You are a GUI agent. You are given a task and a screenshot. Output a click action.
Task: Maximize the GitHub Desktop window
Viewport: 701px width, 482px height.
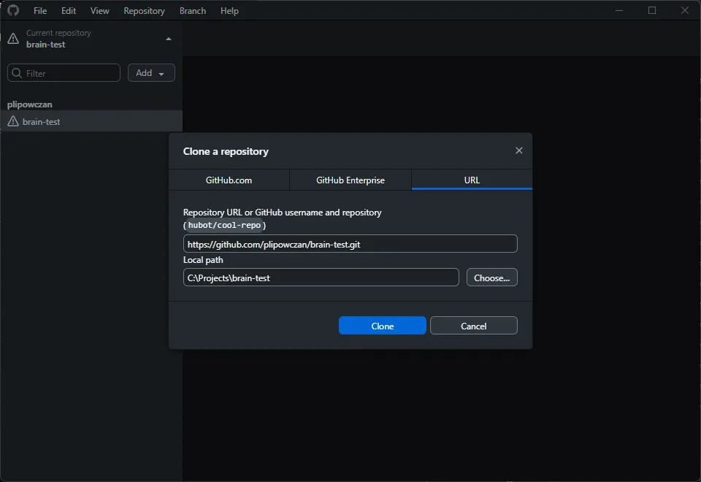pyautogui.click(x=652, y=10)
